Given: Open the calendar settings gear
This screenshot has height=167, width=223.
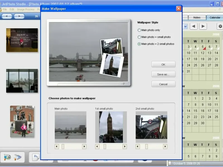Looking at the screenshot, I should [220, 26].
